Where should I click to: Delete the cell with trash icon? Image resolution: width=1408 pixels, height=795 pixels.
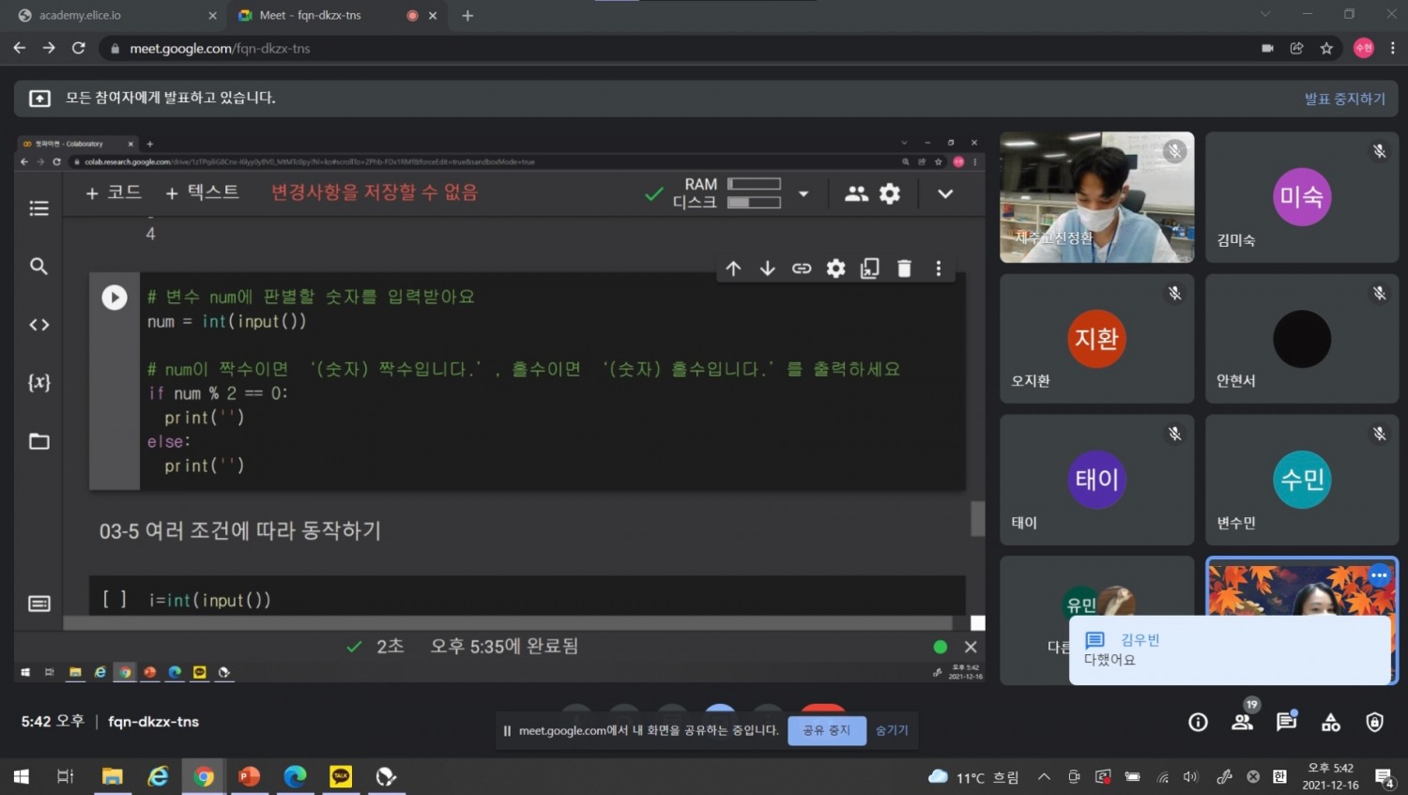pos(904,268)
